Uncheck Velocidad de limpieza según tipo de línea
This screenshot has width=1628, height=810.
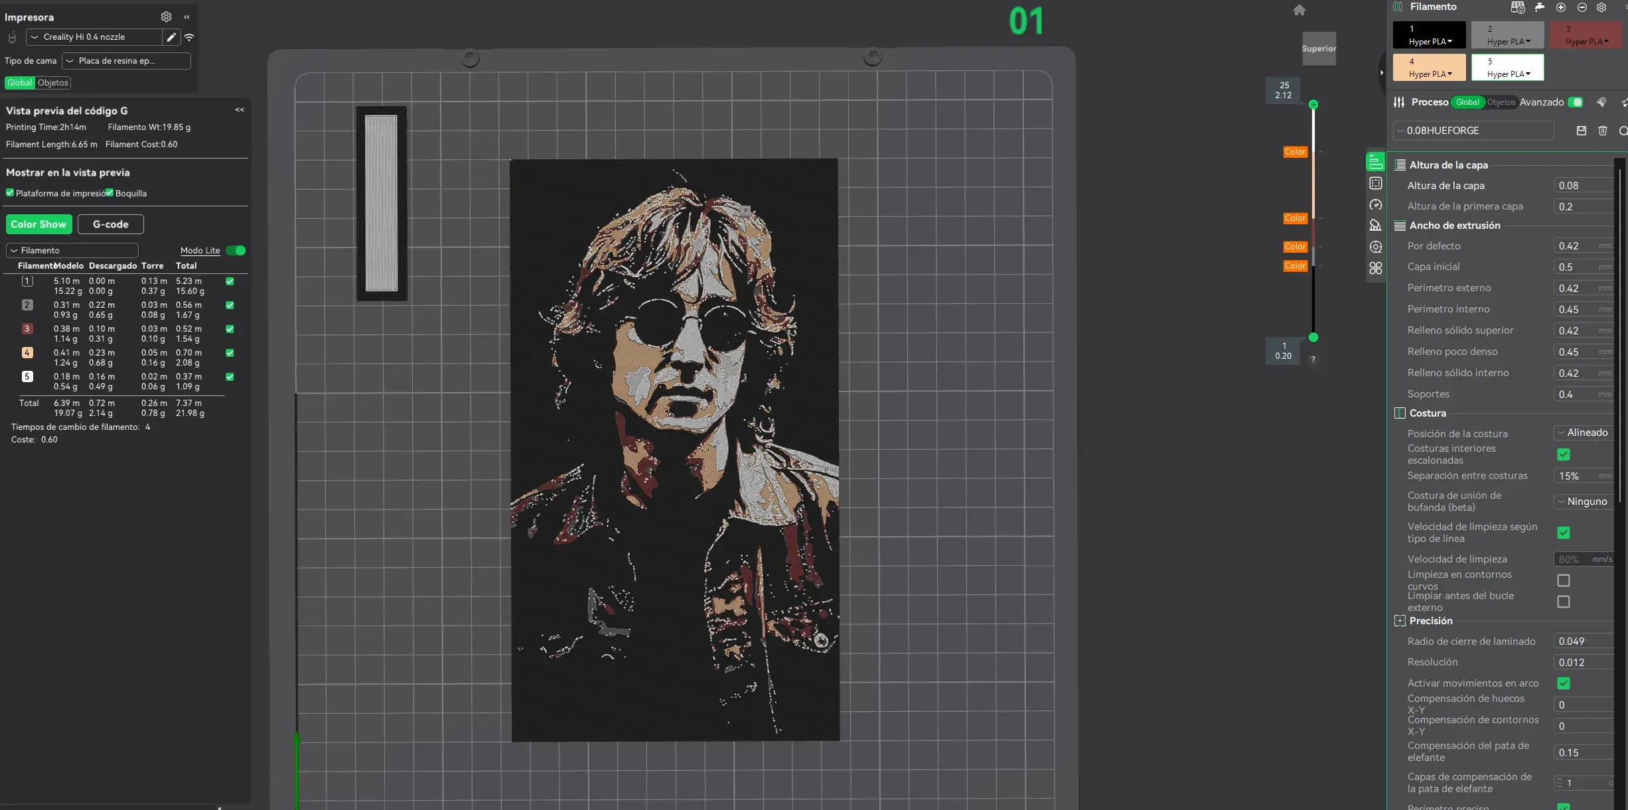(x=1564, y=533)
